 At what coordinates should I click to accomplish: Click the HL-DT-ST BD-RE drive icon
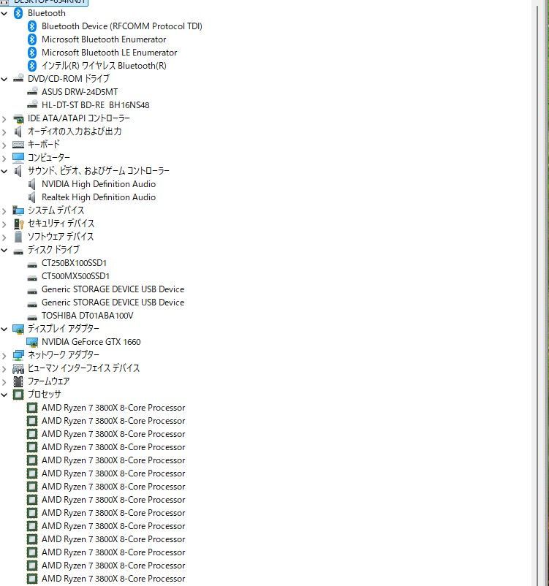(33, 104)
